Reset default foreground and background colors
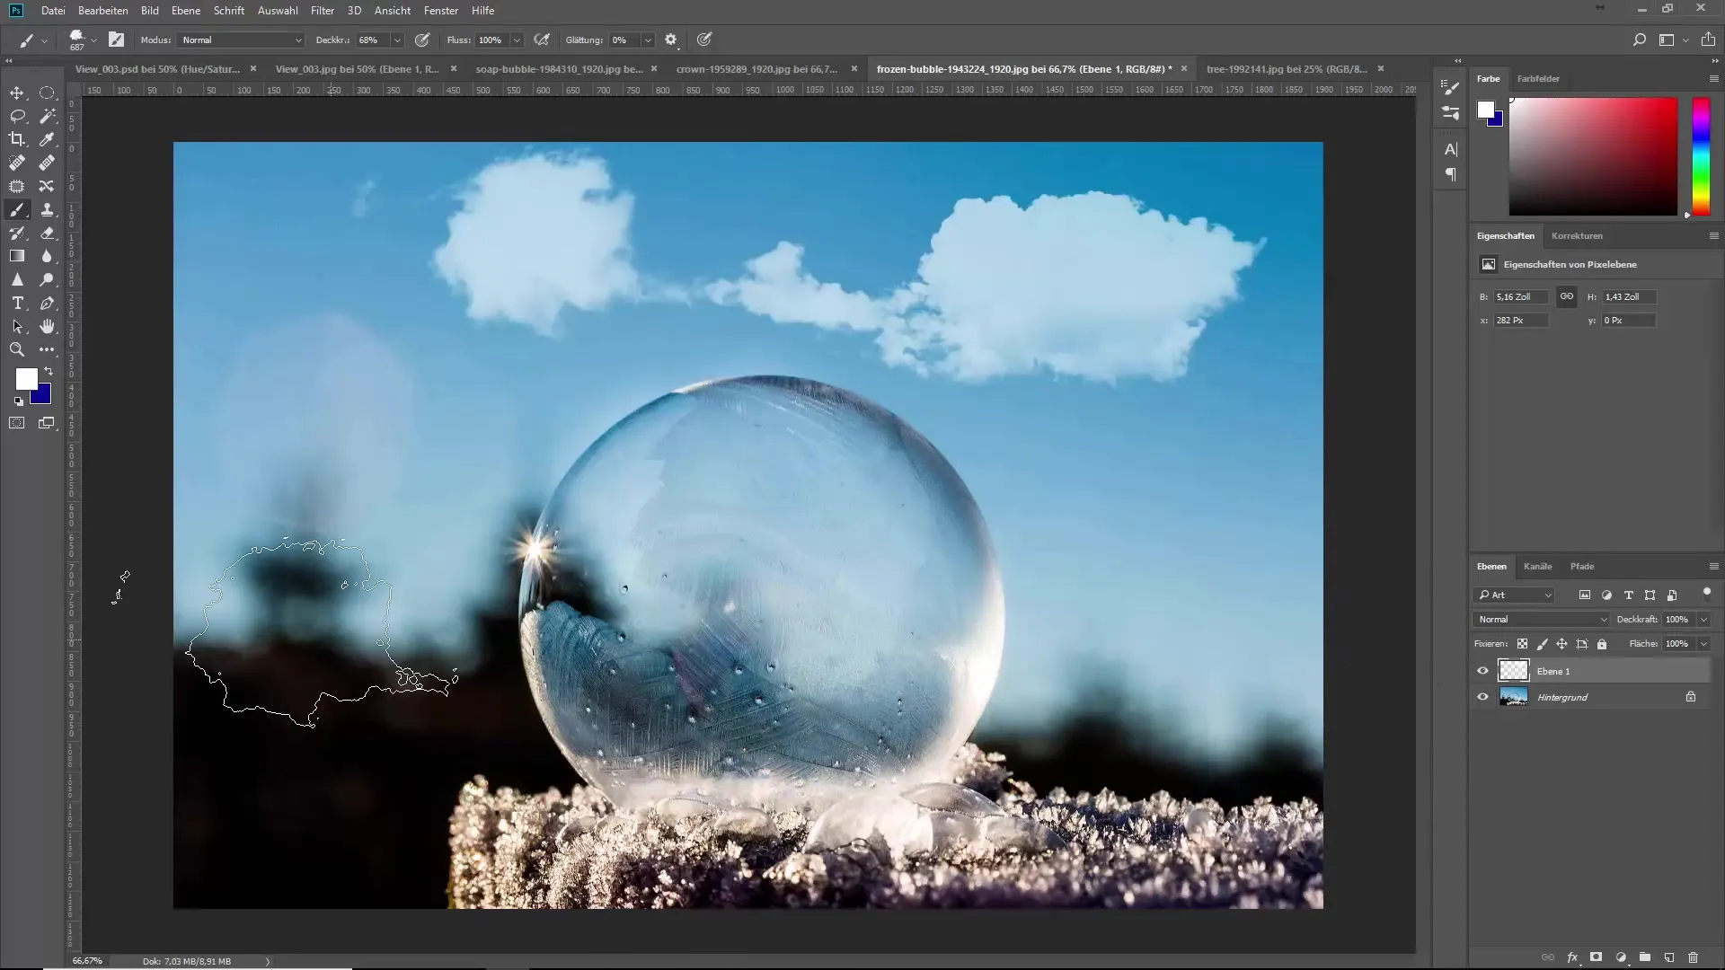 (x=18, y=401)
